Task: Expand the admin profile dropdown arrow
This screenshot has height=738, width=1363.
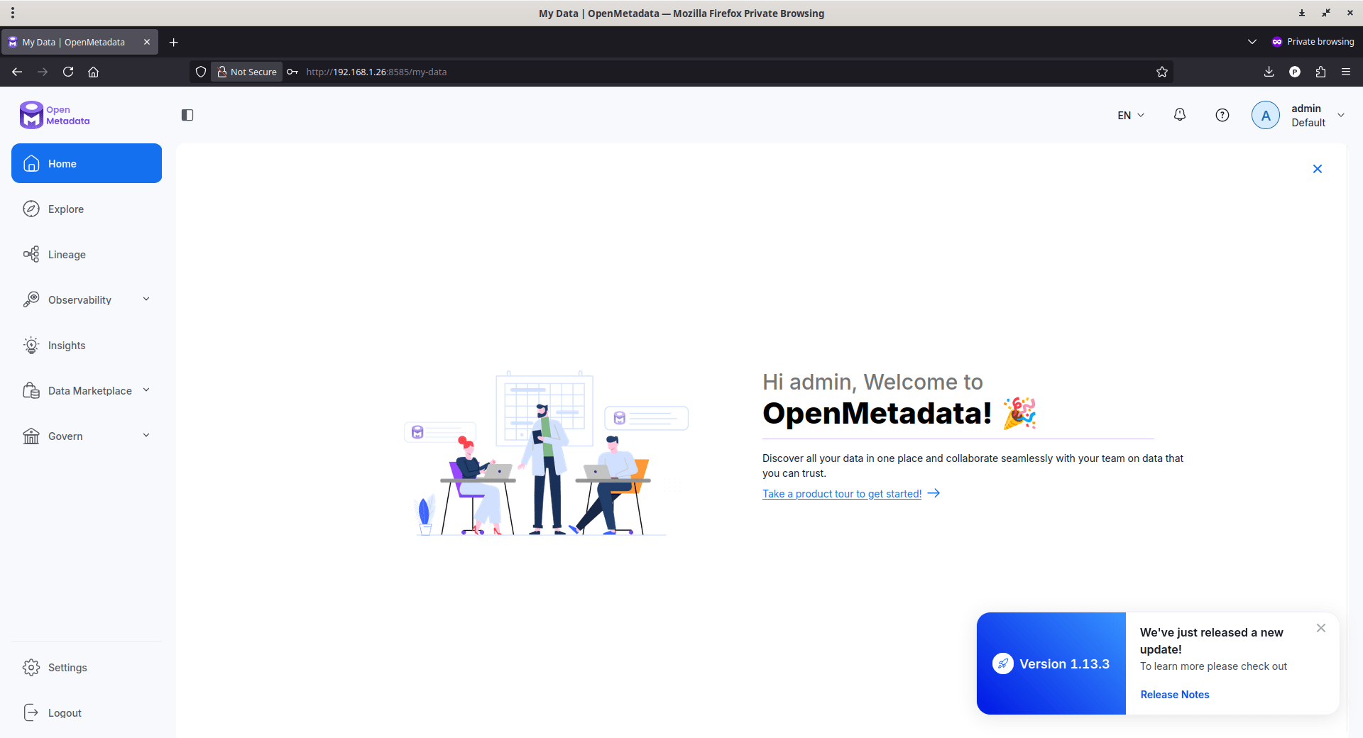Action: (1341, 115)
